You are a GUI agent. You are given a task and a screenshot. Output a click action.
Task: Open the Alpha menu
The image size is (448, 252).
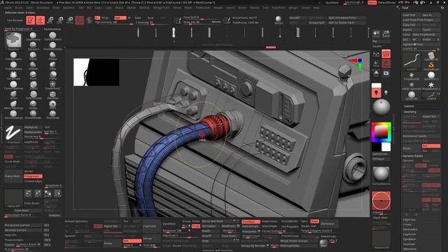(8, 8)
